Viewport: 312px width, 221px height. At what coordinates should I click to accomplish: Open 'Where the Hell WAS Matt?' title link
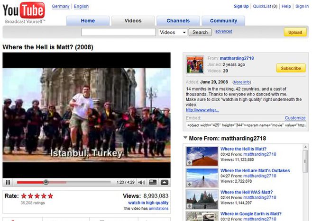tap(247, 192)
